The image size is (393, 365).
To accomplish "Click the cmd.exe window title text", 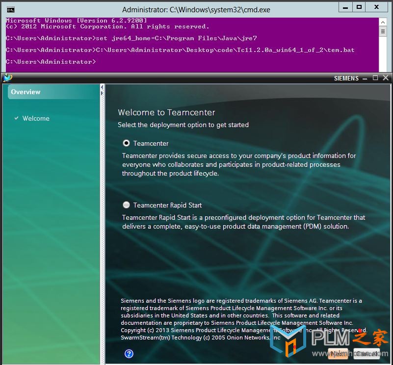I will [x=196, y=10].
